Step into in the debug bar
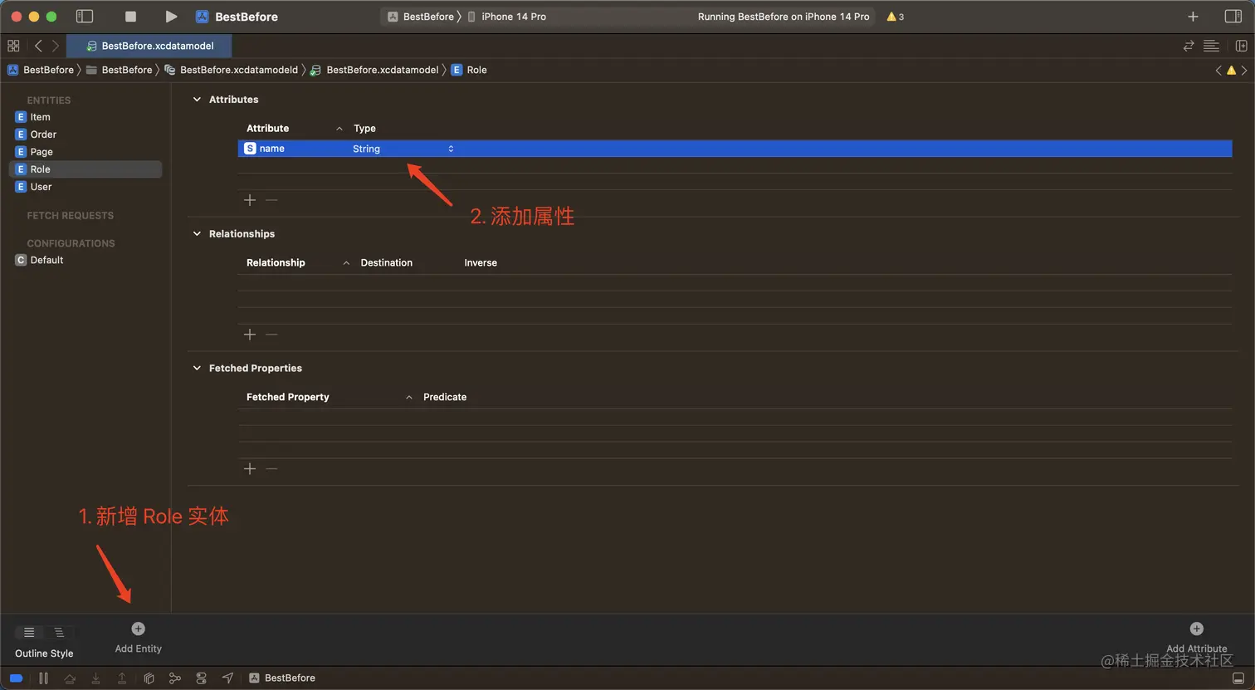 pos(96,678)
